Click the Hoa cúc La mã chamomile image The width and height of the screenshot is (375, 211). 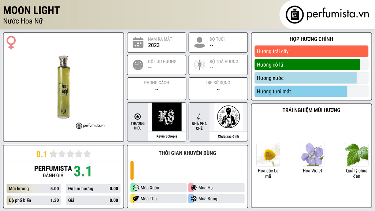[x=268, y=155]
